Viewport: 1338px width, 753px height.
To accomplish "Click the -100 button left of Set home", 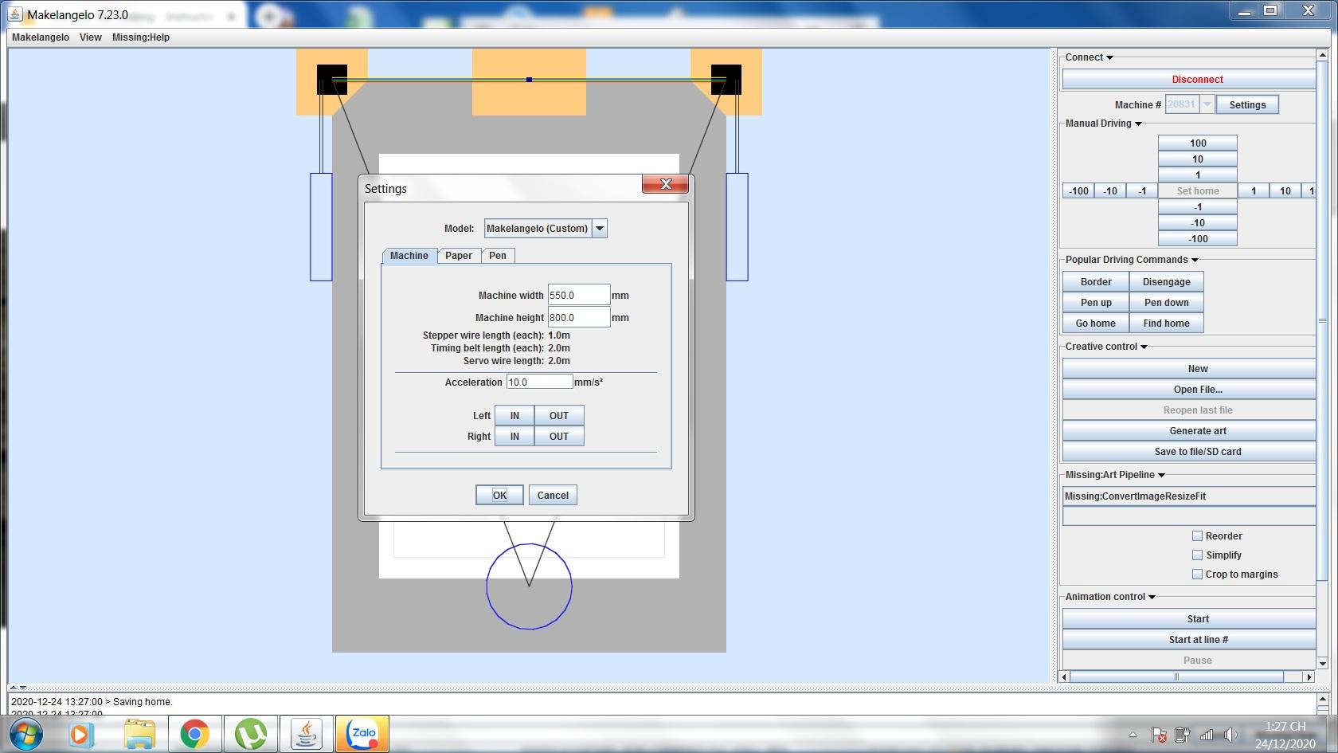I will click(1078, 191).
